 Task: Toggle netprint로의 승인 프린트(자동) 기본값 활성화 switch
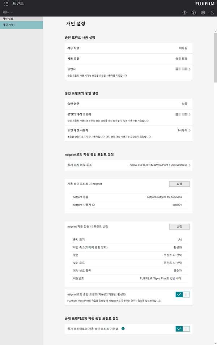pos(182,294)
